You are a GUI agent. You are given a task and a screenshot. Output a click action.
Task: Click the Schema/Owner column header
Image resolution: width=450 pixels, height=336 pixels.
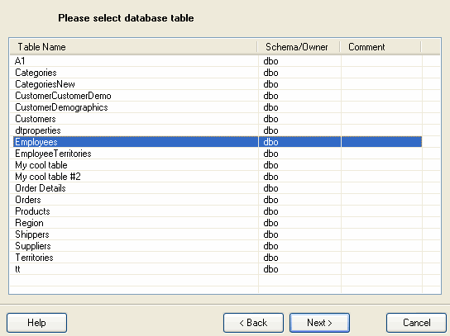[299, 47]
